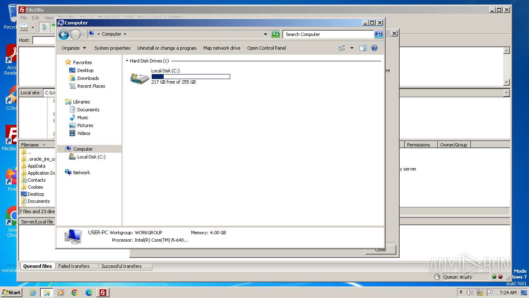Open Site Manager dropdown arrow in FileZilla
This screenshot has width=529, height=298.
pyautogui.click(x=33, y=27)
